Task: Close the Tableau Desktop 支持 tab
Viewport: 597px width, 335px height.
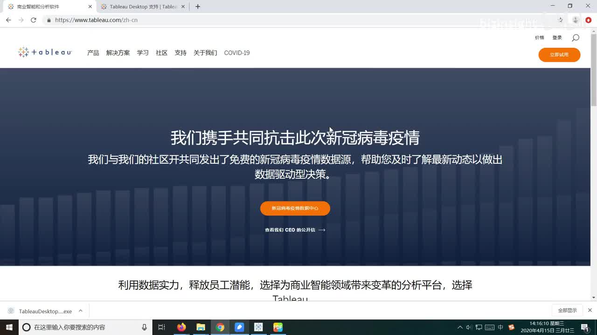Action: click(183, 7)
